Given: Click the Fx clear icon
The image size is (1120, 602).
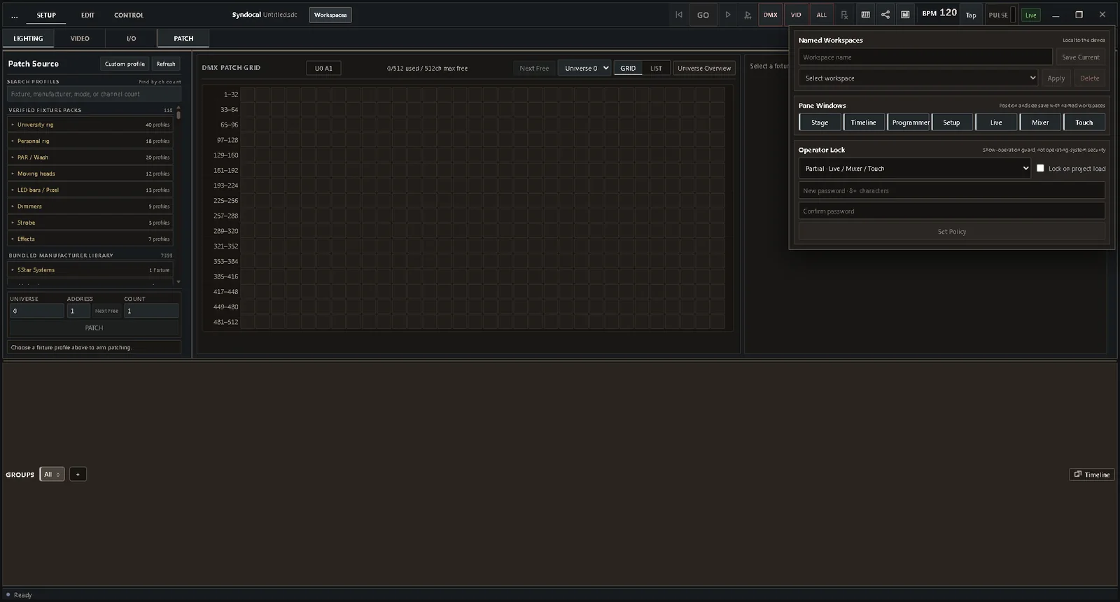Looking at the screenshot, I should point(844,15).
